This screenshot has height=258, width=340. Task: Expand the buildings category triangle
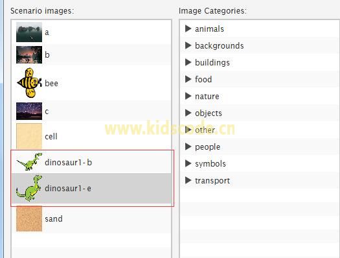[x=188, y=62]
